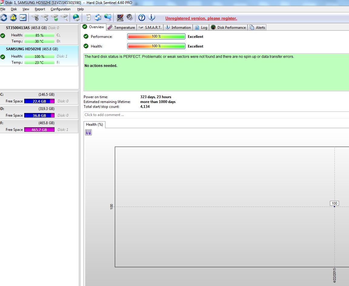Click the more than 1000 days value
The height and width of the screenshot is (286, 349).
click(158, 102)
